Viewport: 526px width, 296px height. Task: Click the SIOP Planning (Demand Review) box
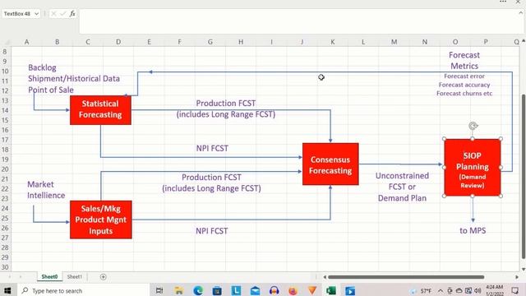(x=473, y=167)
